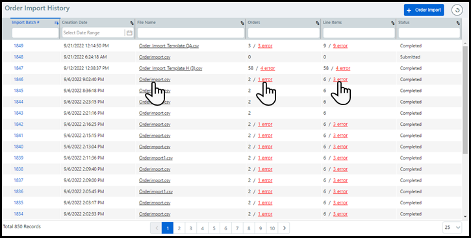Screen dimensions: 471x238
Task: Jump to page 10 in pagination
Action: point(272,228)
